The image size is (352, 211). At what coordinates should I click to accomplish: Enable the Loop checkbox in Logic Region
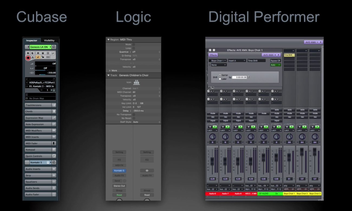(x=134, y=48)
